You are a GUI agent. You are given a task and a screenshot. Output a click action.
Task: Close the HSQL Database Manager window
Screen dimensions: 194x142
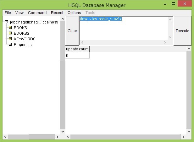coord(185,3)
